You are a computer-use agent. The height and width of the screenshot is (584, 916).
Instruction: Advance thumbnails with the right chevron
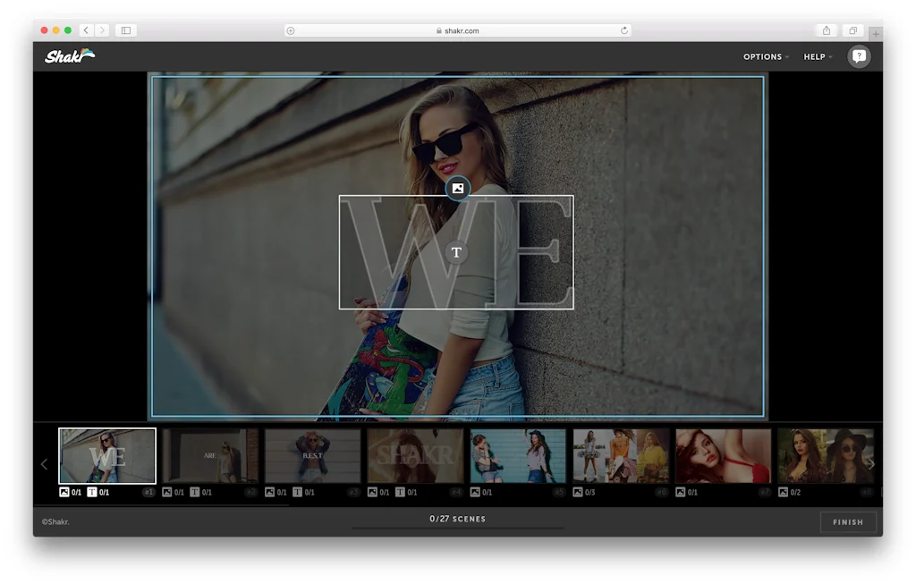tap(869, 463)
